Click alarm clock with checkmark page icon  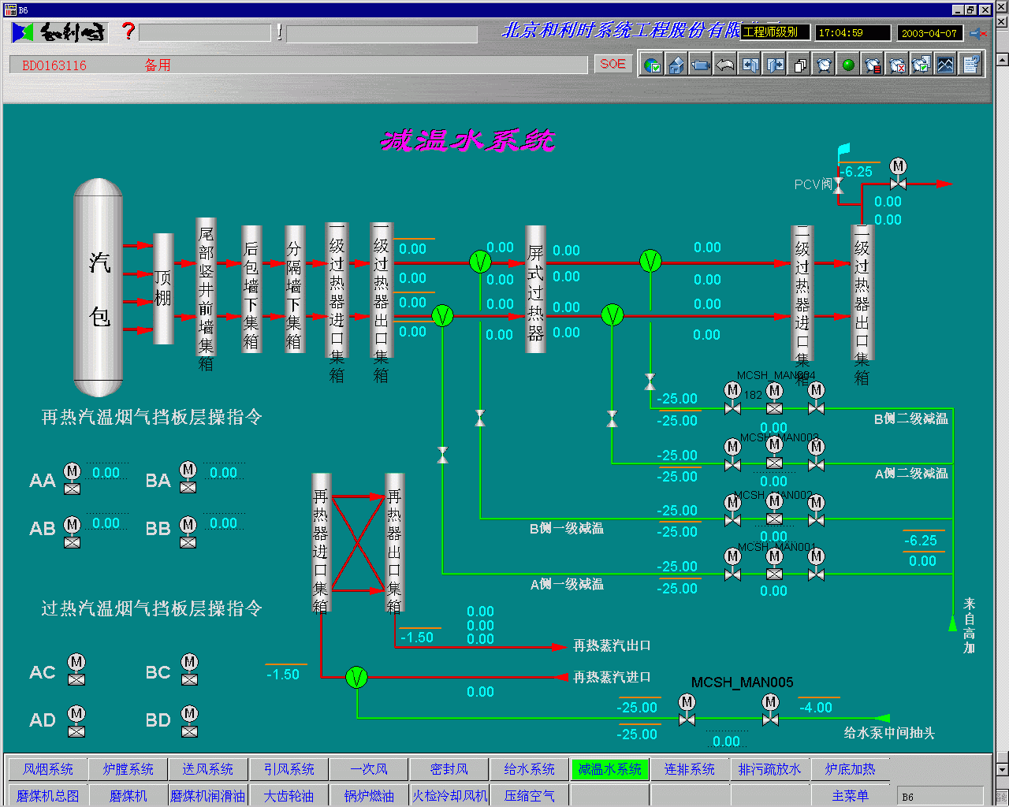pyautogui.click(x=922, y=65)
